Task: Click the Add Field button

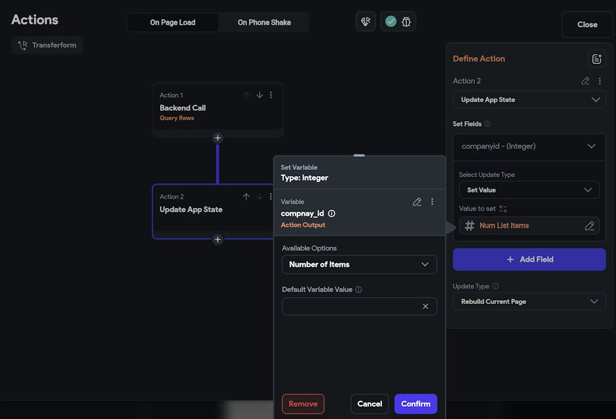Action: (529, 260)
